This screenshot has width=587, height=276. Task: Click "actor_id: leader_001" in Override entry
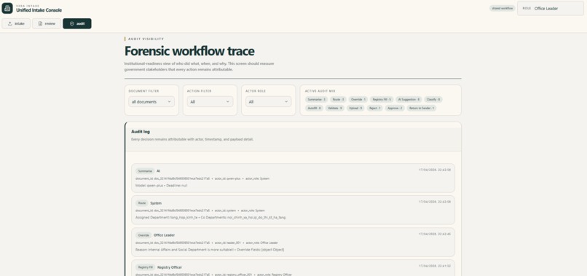229,243
